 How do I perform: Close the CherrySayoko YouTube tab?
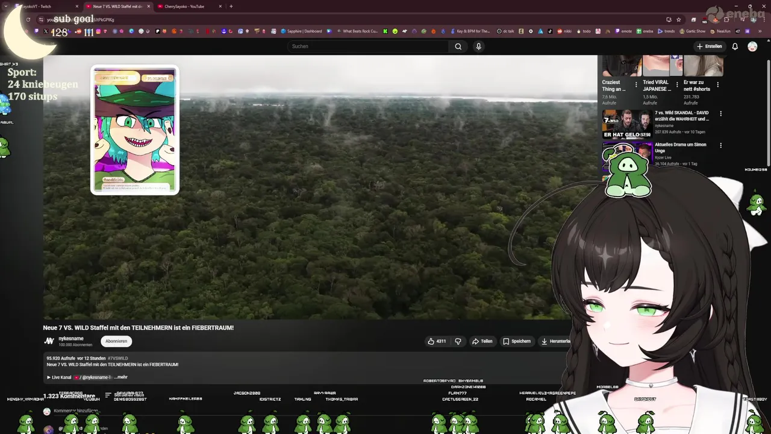(x=220, y=7)
